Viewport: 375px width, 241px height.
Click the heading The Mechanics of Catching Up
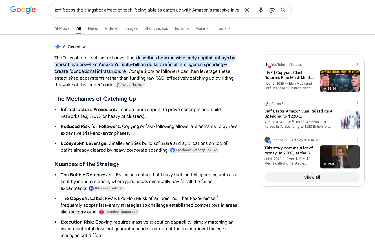95,99
